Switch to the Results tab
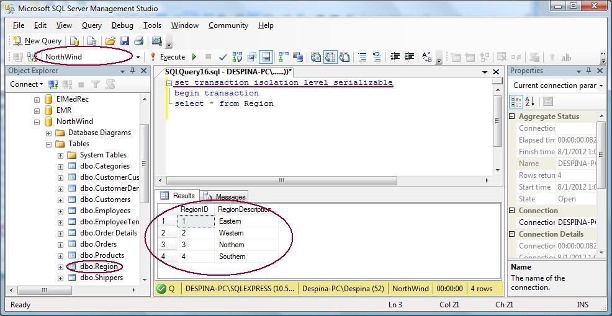The height and width of the screenshot is (316, 612). pyautogui.click(x=178, y=196)
